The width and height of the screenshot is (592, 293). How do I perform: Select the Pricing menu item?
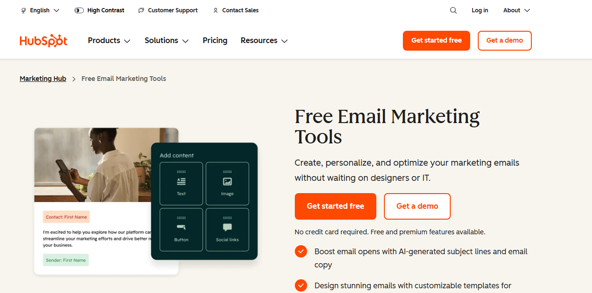click(x=215, y=41)
